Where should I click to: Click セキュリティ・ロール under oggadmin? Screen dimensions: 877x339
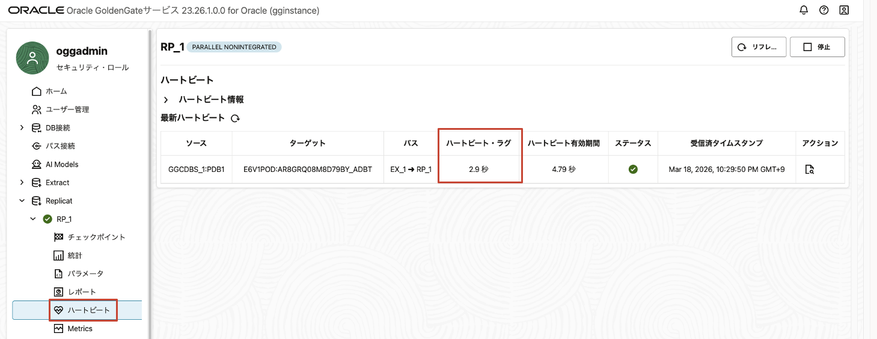coord(93,67)
